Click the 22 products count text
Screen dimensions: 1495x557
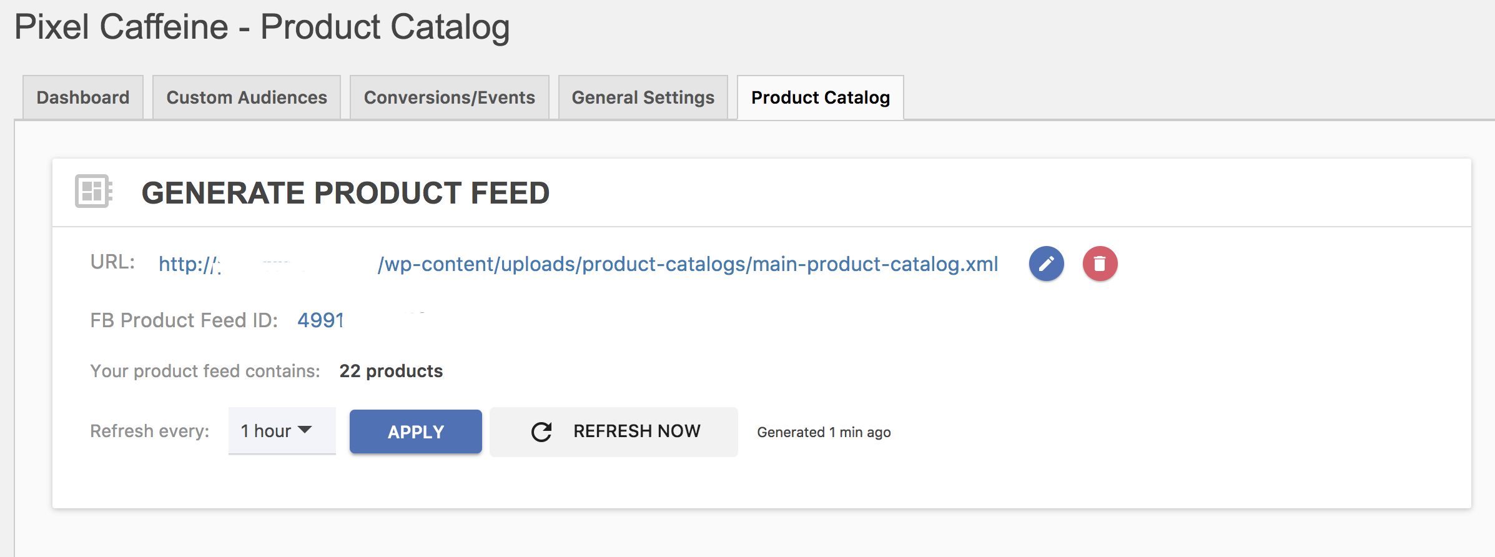pyautogui.click(x=391, y=371)
